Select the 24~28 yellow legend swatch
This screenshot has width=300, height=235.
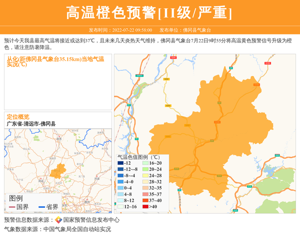coord(146,176)
